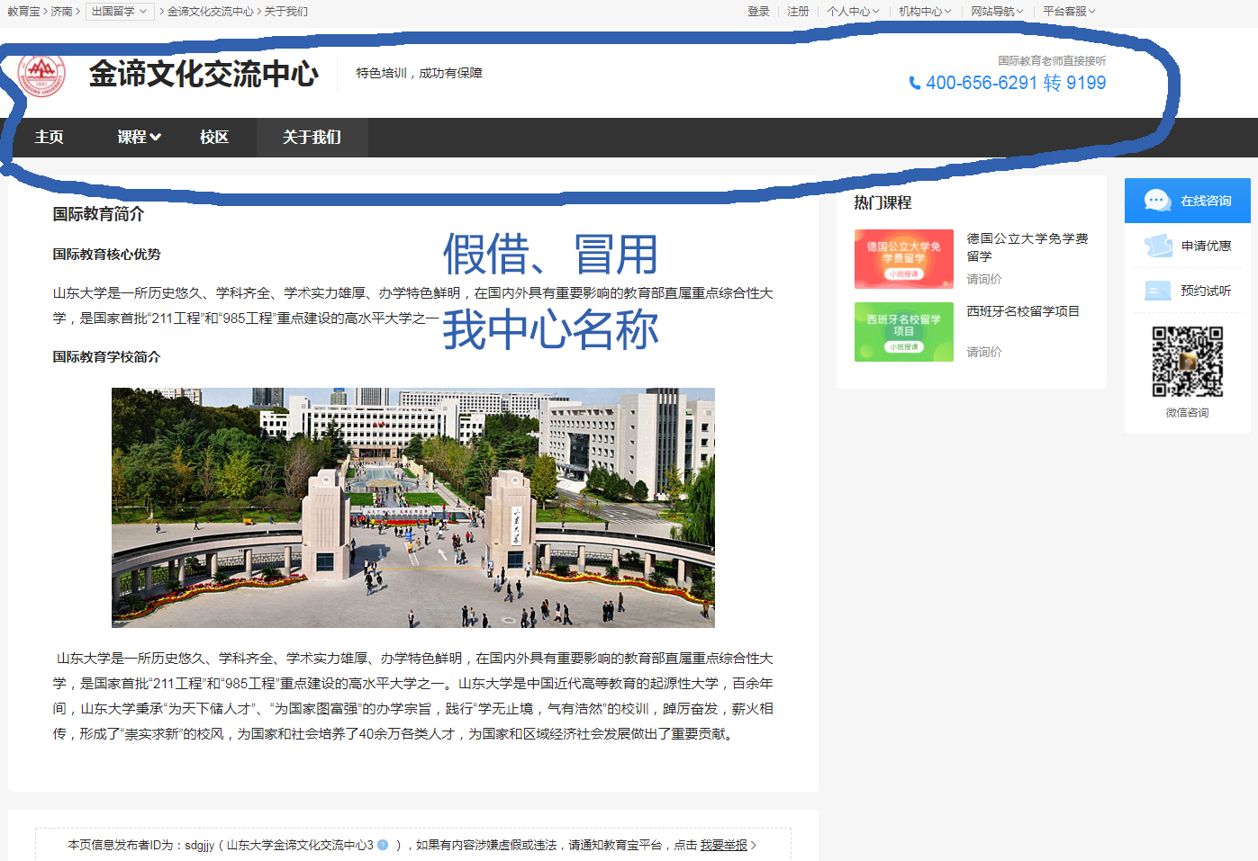Open the 西班牙名校留学项目 course title link
Image resolution: width=1258 pixels, height=861 pixels.
tap(1023, 311)
